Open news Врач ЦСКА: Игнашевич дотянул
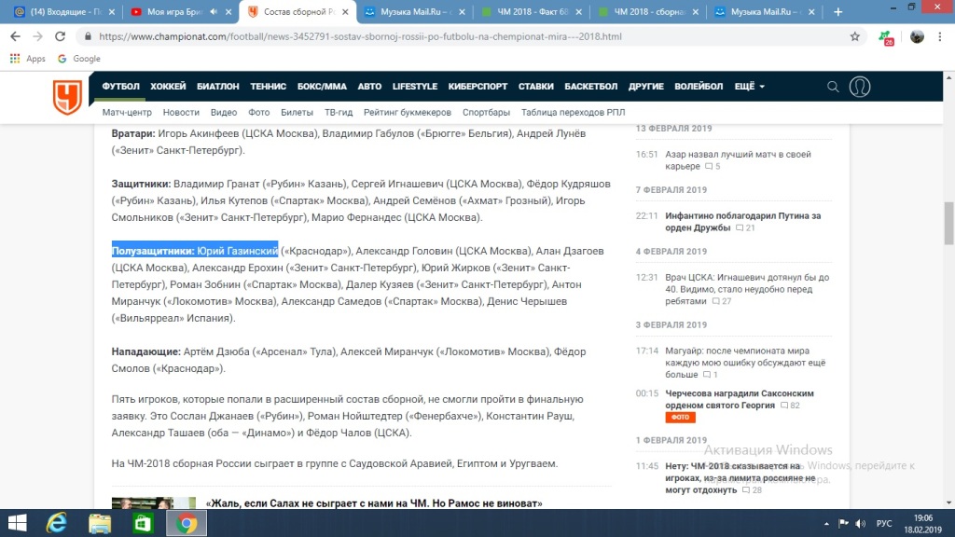Image resolution: width=955 pixels, height=537 pixels. pos(747,289)
